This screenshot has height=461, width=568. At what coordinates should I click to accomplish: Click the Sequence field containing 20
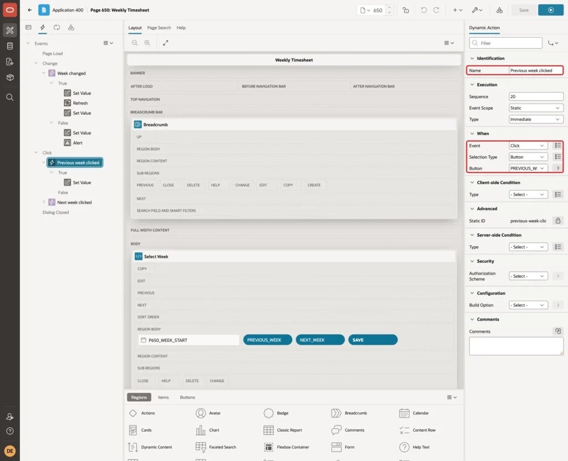pos(536,96)
